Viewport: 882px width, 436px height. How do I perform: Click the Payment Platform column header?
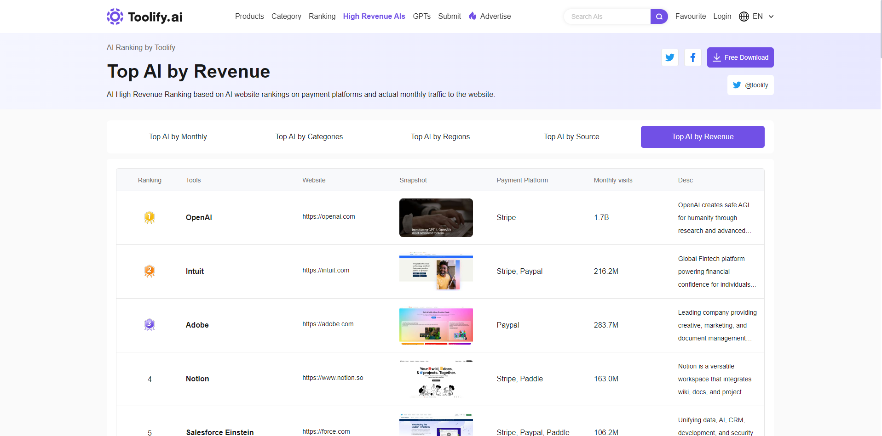(522, 180)
